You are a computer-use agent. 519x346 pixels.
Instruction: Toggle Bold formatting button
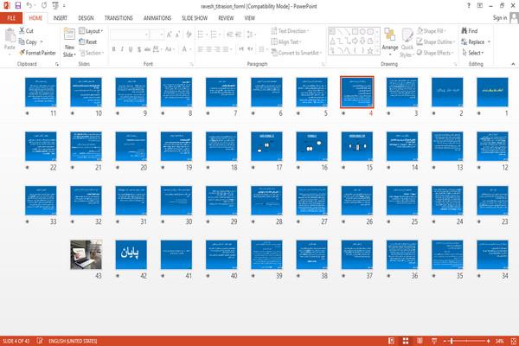pos(114,49)
